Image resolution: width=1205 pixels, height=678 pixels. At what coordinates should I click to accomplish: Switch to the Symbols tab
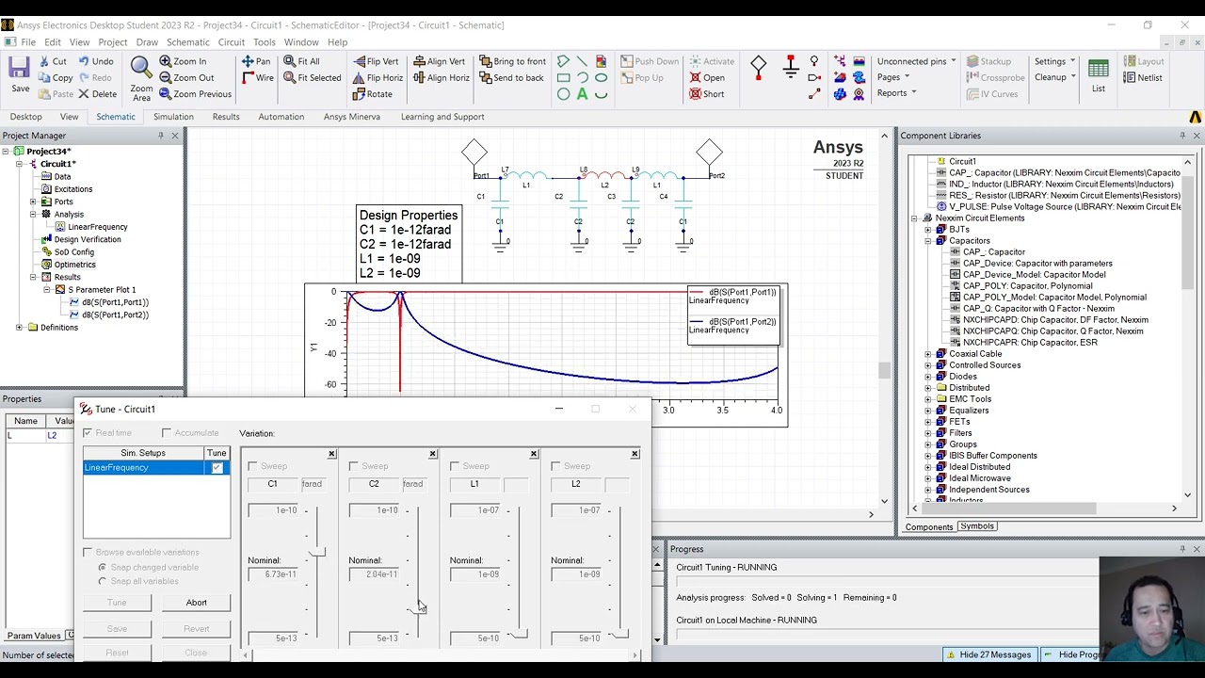tap(977, 526)
